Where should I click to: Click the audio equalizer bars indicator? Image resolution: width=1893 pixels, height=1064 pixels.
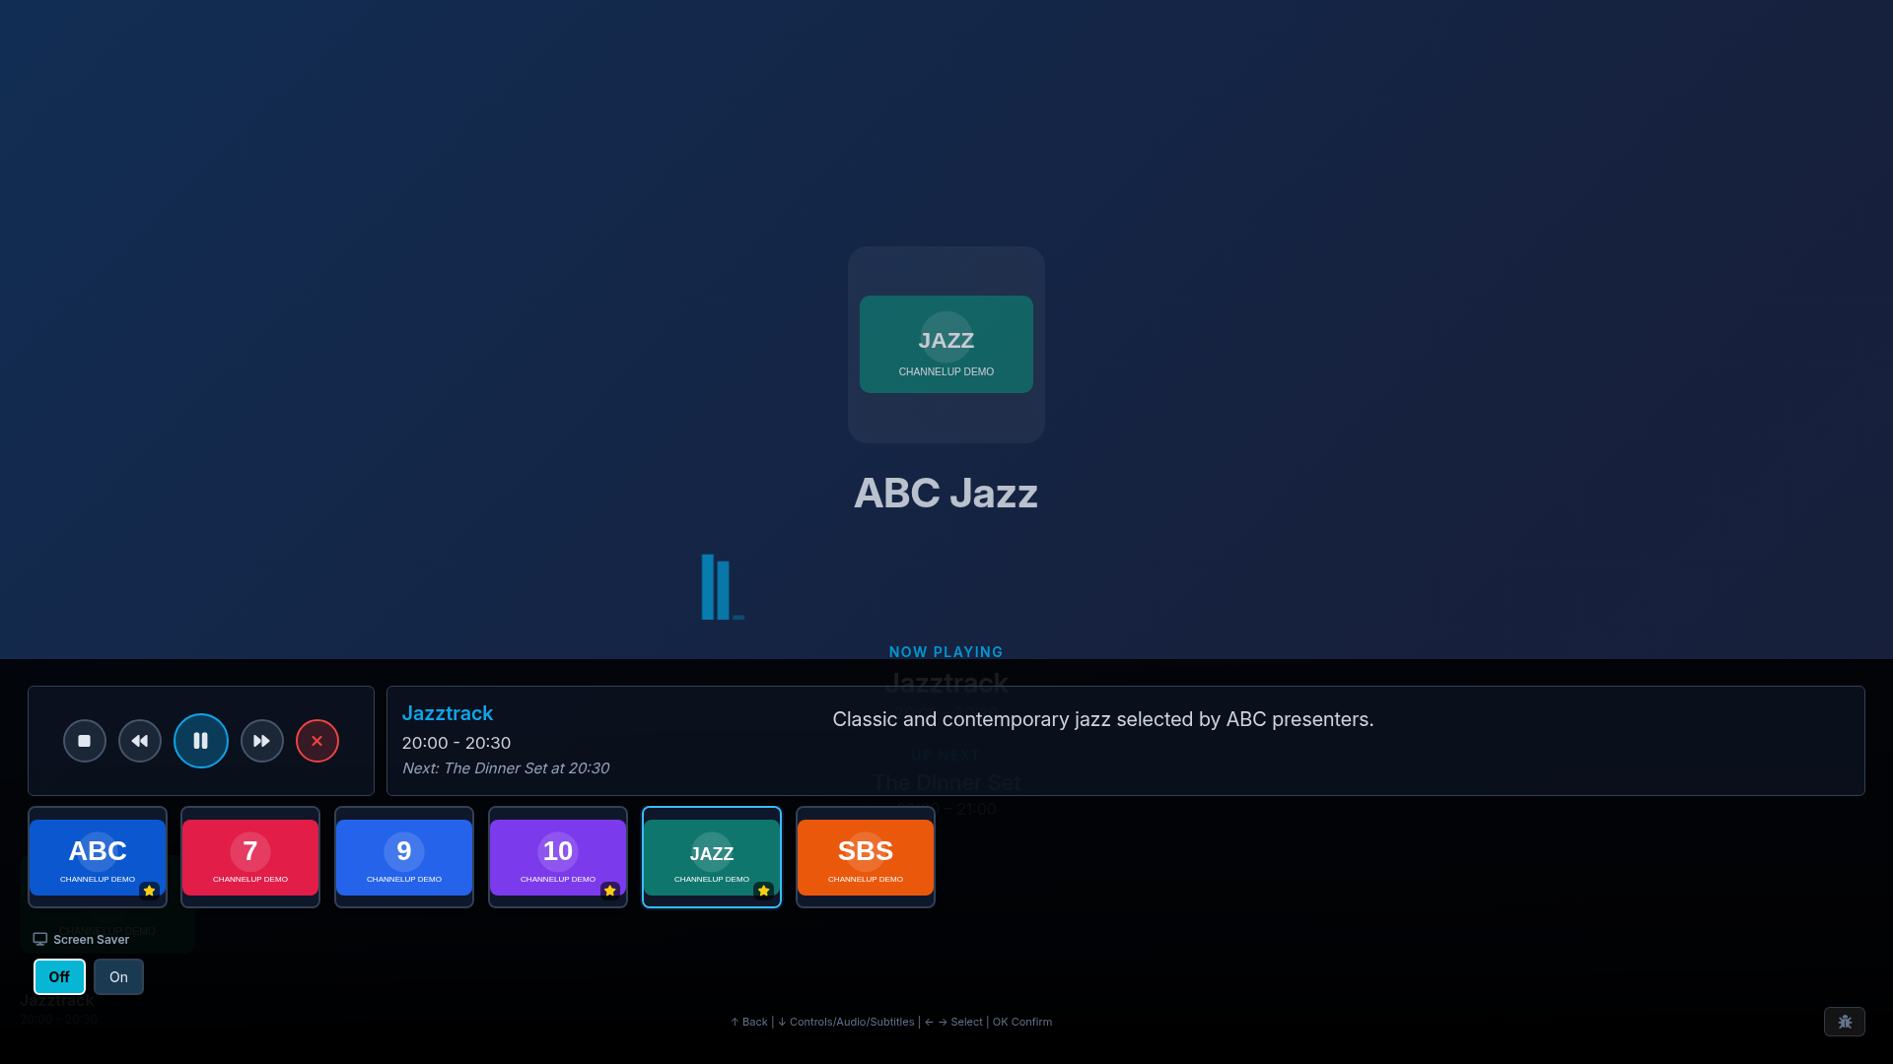(723, 587)
